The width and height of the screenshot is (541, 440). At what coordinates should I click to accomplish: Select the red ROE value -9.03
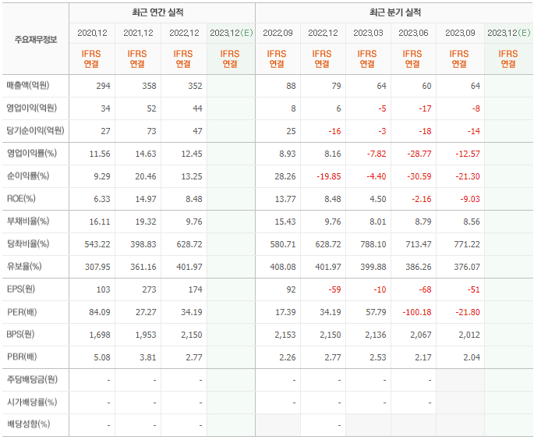click(469, 199)
